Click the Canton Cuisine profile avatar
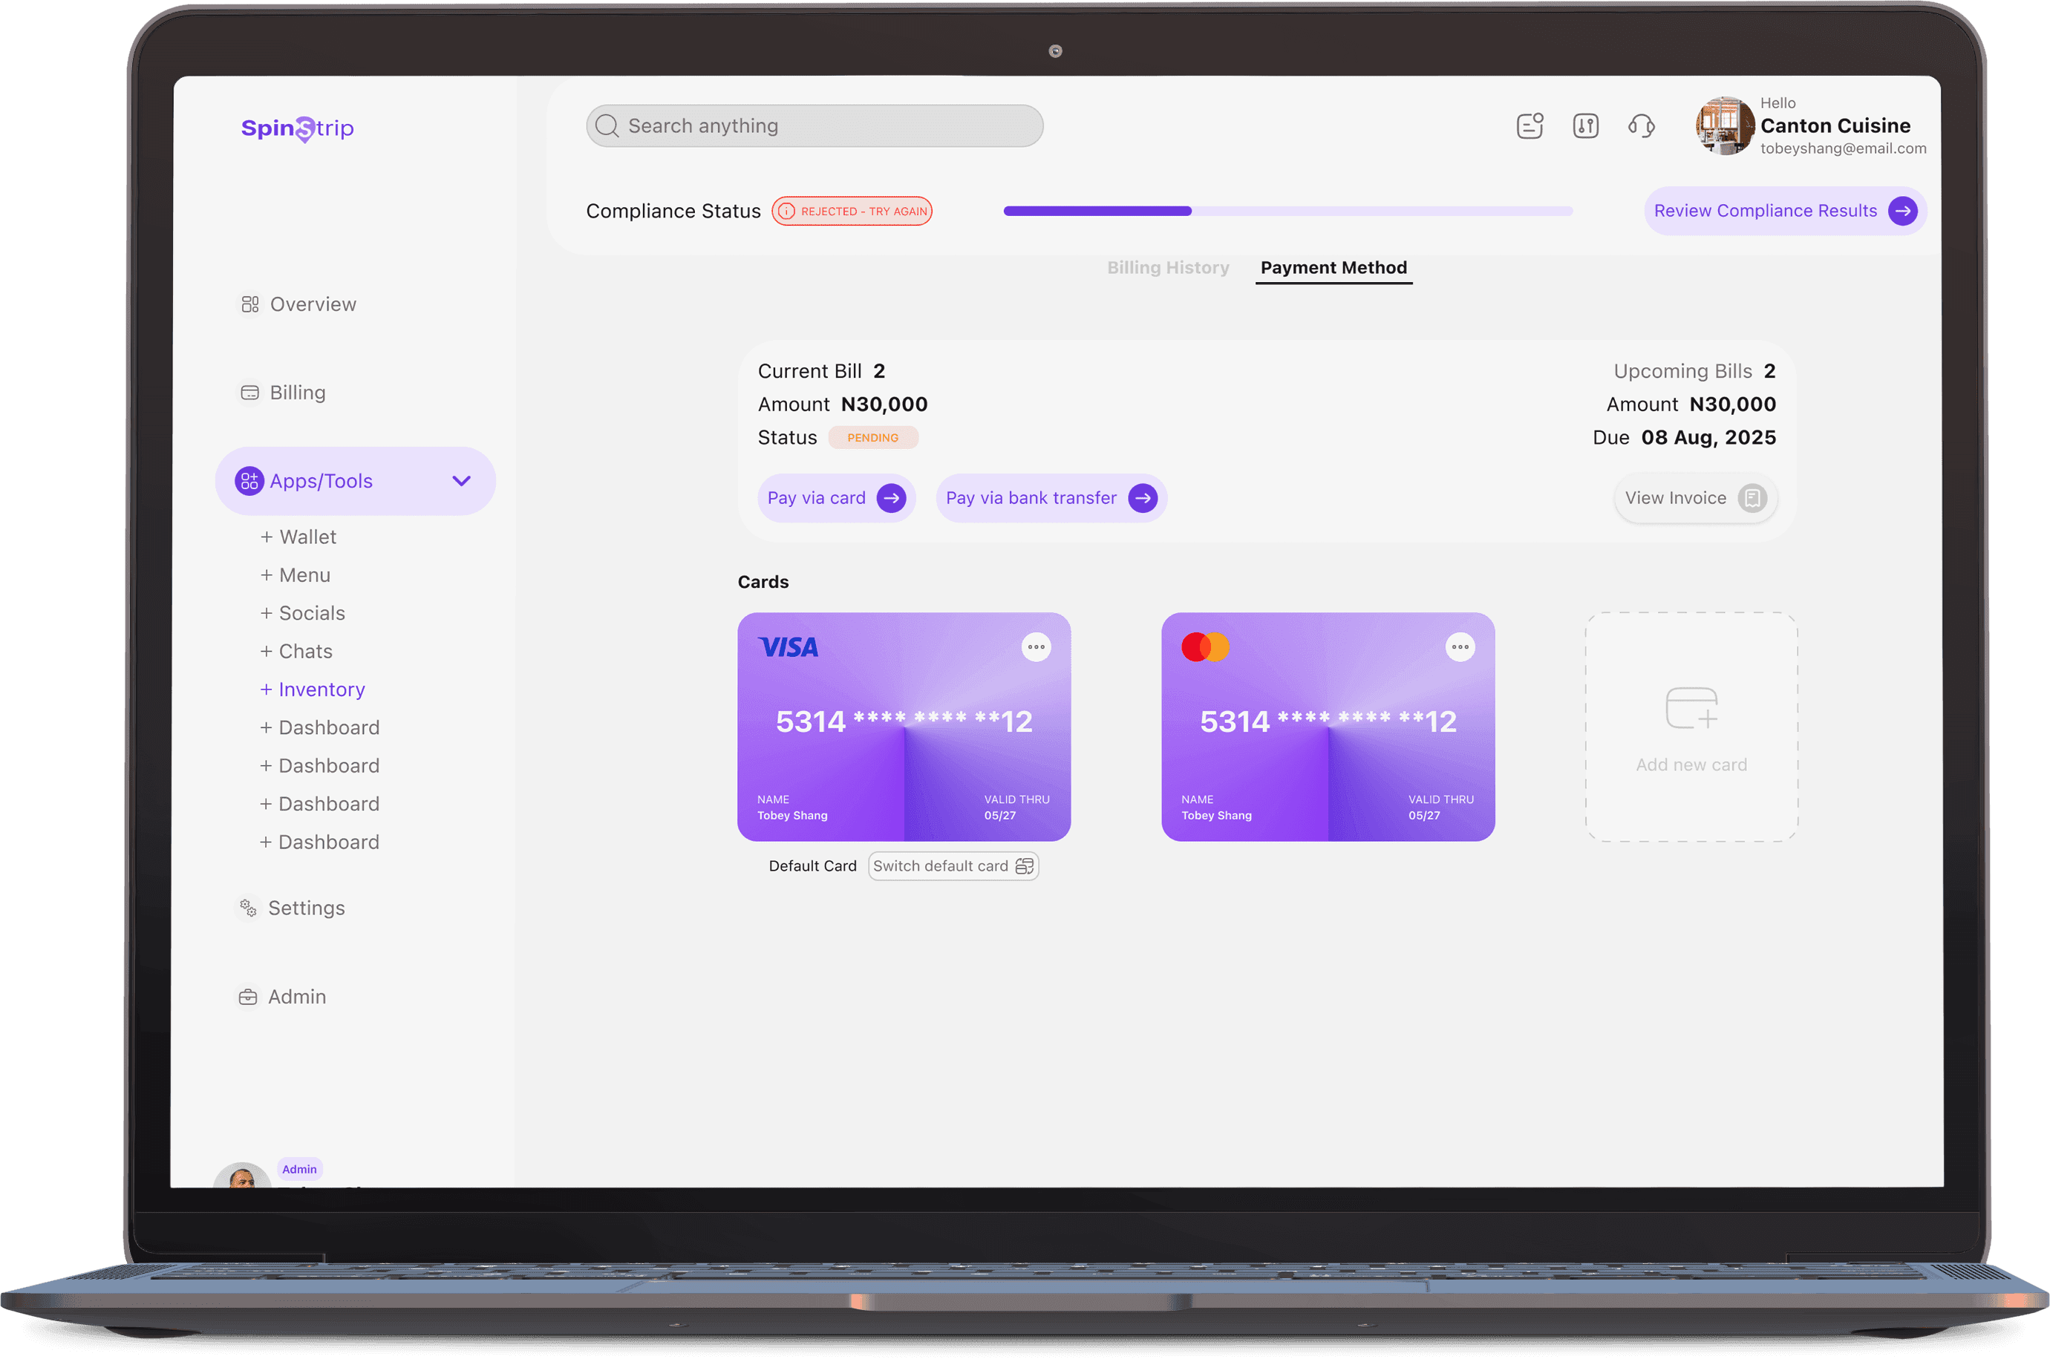 [x=1723, y=125]
